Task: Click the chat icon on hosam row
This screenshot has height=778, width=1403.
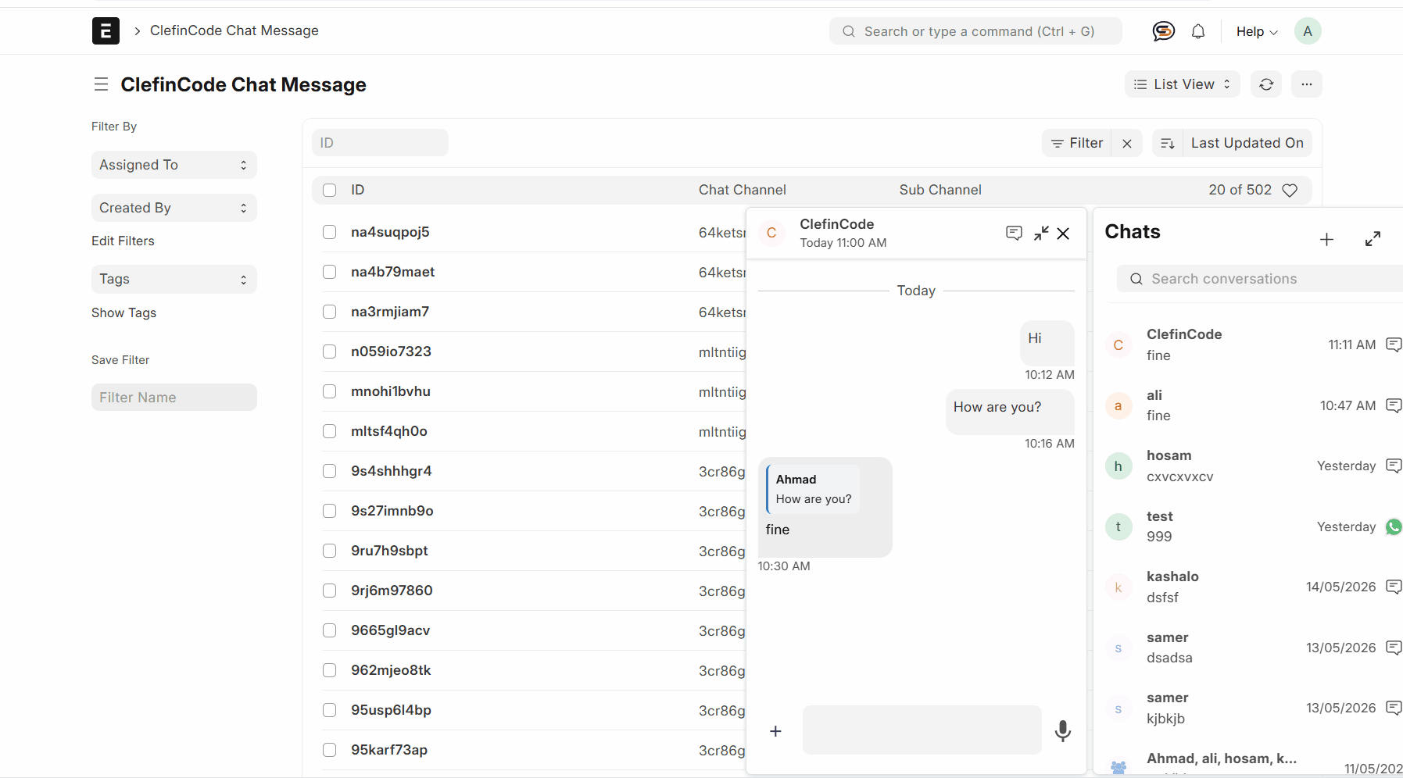Action: (1394, 466)
